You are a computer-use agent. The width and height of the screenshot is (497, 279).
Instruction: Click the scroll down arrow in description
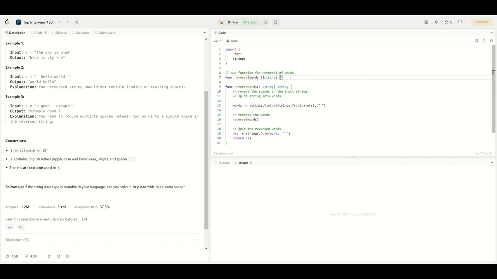point(206,248)
